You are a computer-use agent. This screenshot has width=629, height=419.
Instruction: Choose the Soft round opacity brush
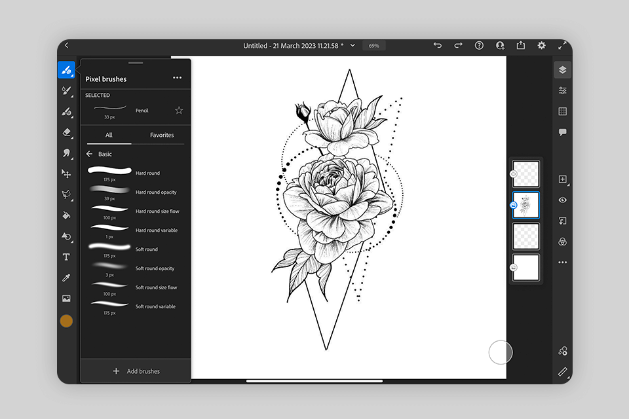coord(136,268)
